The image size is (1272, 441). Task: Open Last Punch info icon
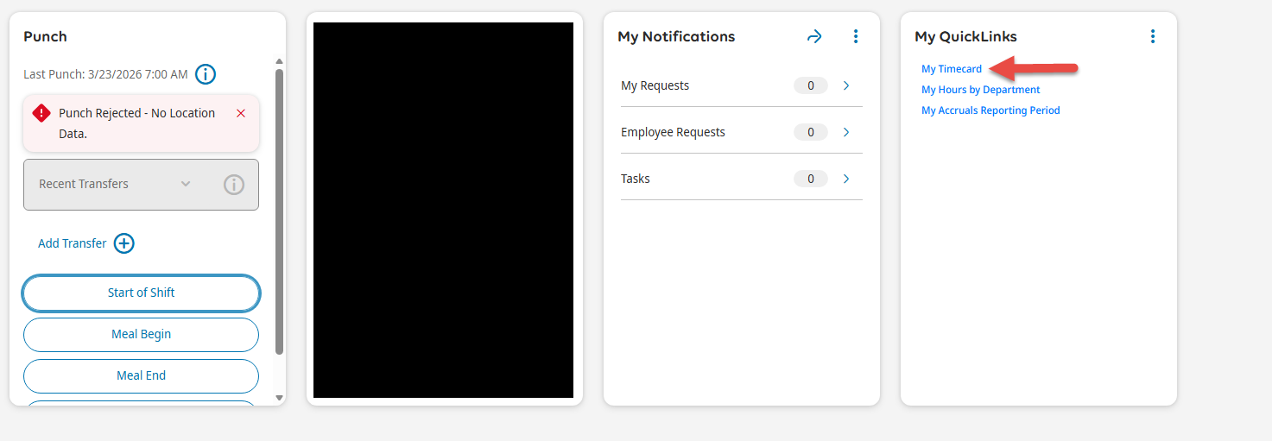[x=206, y=74]
